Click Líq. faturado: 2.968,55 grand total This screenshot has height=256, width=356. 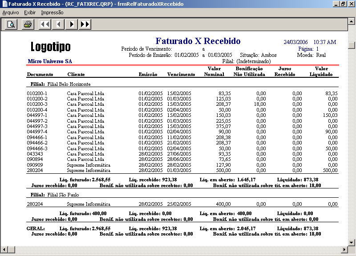(85, 228)
